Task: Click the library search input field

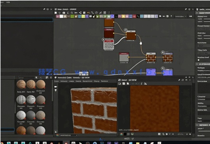Action: tap(26, 78)
